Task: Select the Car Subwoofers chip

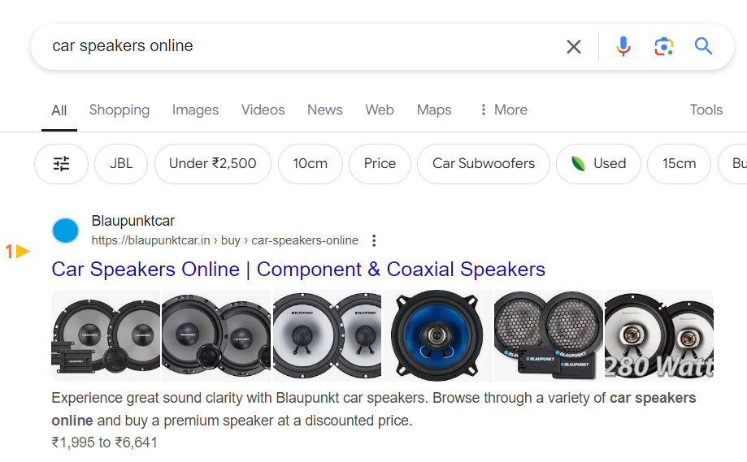Action: [x=484, y=164]
